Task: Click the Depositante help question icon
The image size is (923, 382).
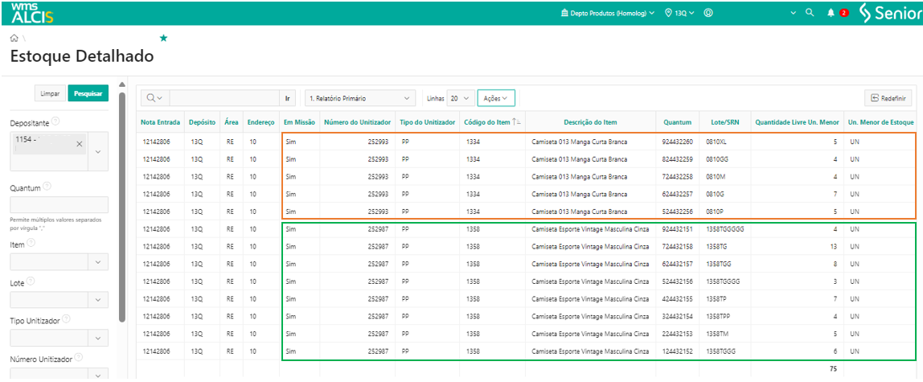Action: 56,122
